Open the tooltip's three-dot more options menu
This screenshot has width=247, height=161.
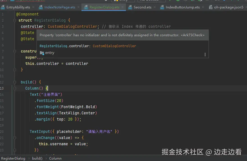coord(205,55)
